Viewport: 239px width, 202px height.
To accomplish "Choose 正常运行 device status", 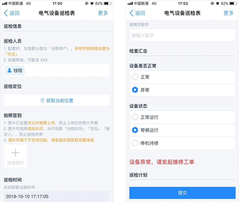I will 182,117.
